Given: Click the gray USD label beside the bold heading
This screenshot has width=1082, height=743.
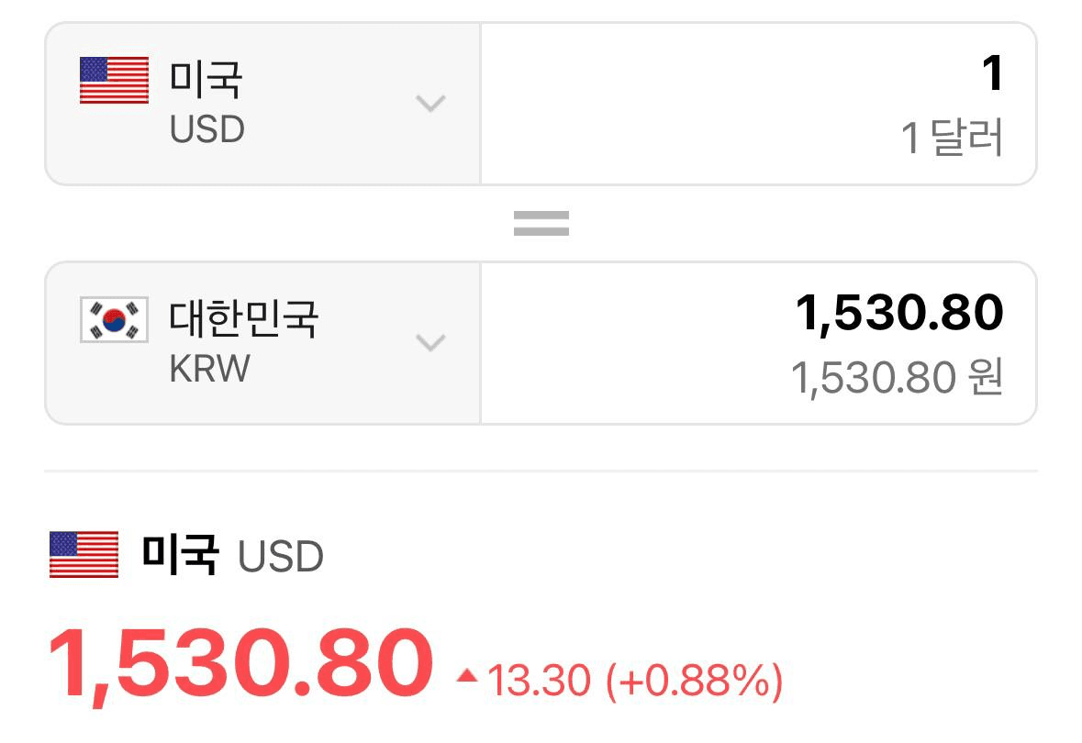Looking at the screenshot, I should tap(280, 557).
